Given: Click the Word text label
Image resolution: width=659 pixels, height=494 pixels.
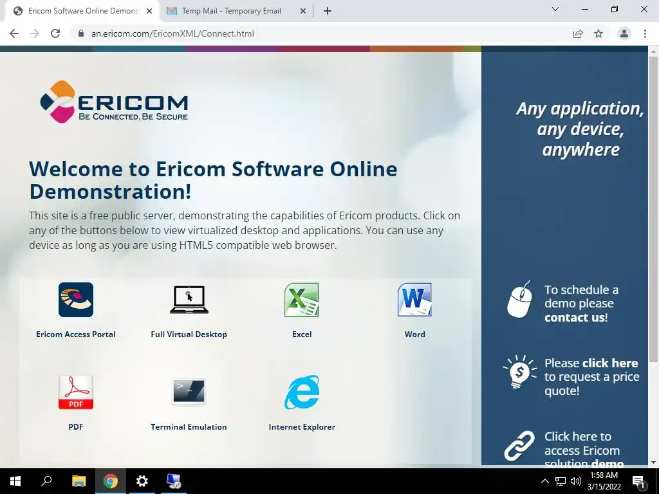Looking at the screenshot, I should coord(415,334).
